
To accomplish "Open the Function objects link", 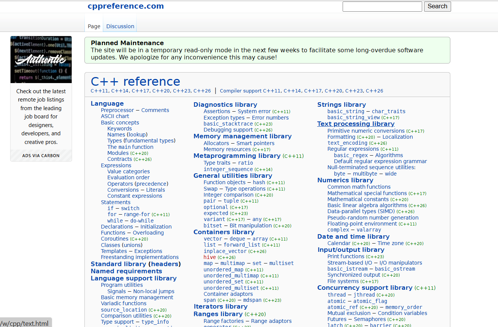I will (x=224, y=182).
